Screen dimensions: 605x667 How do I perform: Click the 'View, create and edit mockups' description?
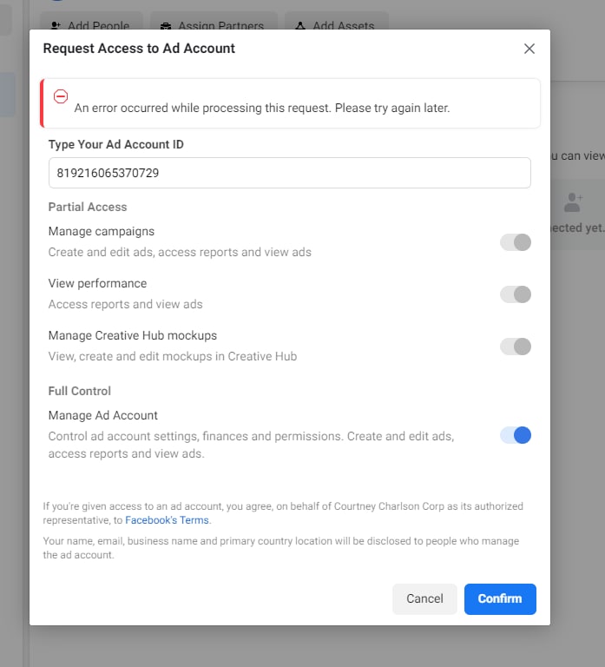[173, 356]
